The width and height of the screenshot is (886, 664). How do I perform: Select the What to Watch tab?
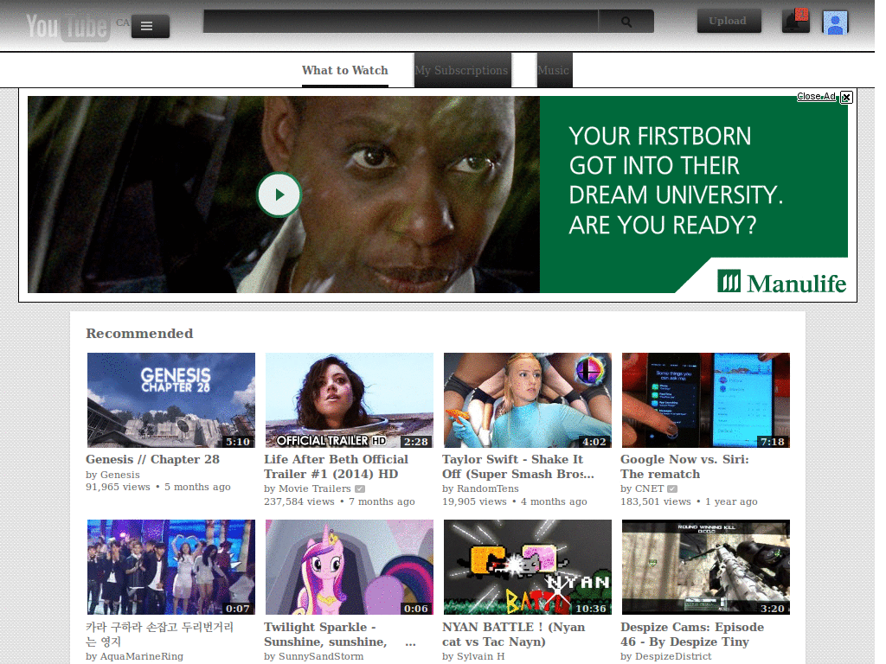[x=344, y=70]
